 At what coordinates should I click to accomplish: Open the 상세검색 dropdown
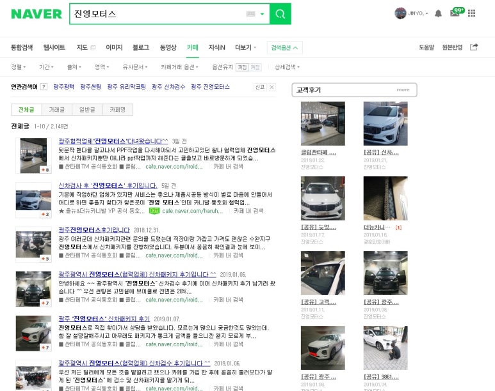[288, 67]
